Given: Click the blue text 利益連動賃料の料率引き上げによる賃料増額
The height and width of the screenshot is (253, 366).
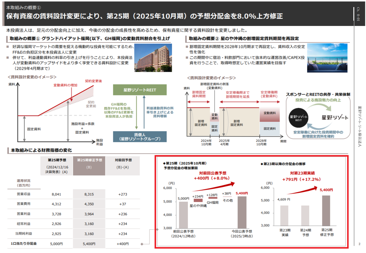Looking at the screenshot, I should (x=160, y=112).
